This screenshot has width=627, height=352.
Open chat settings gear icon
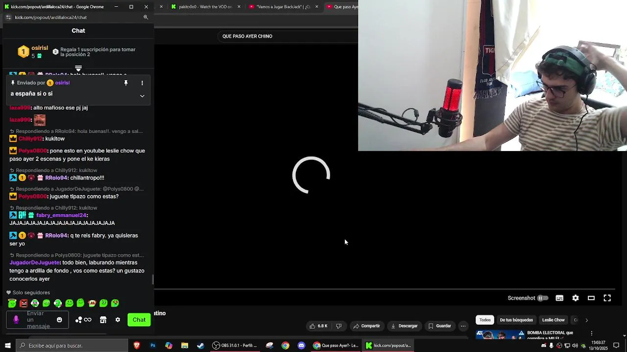coord(118,320)
